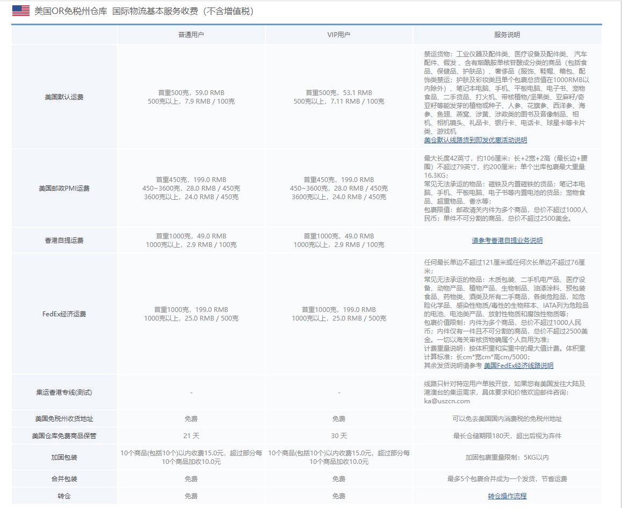The image size is (622, 508).
Task: Click the 加固包装 row label
Action: (64, 457)
